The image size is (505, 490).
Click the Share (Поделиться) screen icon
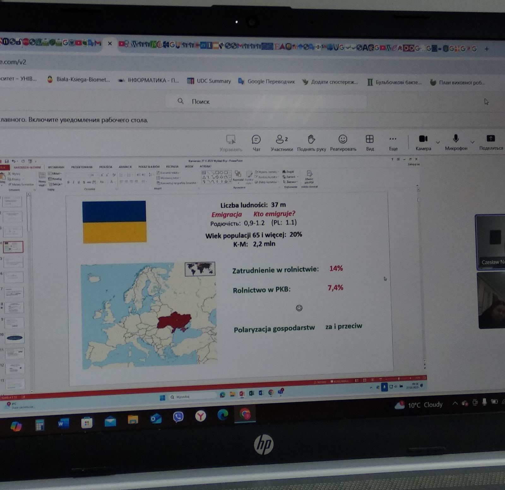[490, 142]
